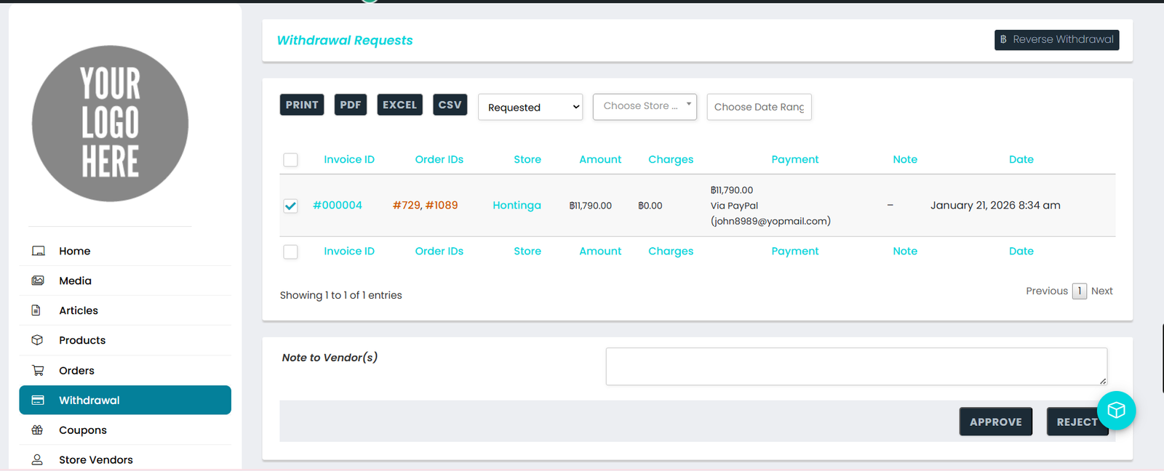
Task: Open the floating teal cube widget
Action: 1116,411
